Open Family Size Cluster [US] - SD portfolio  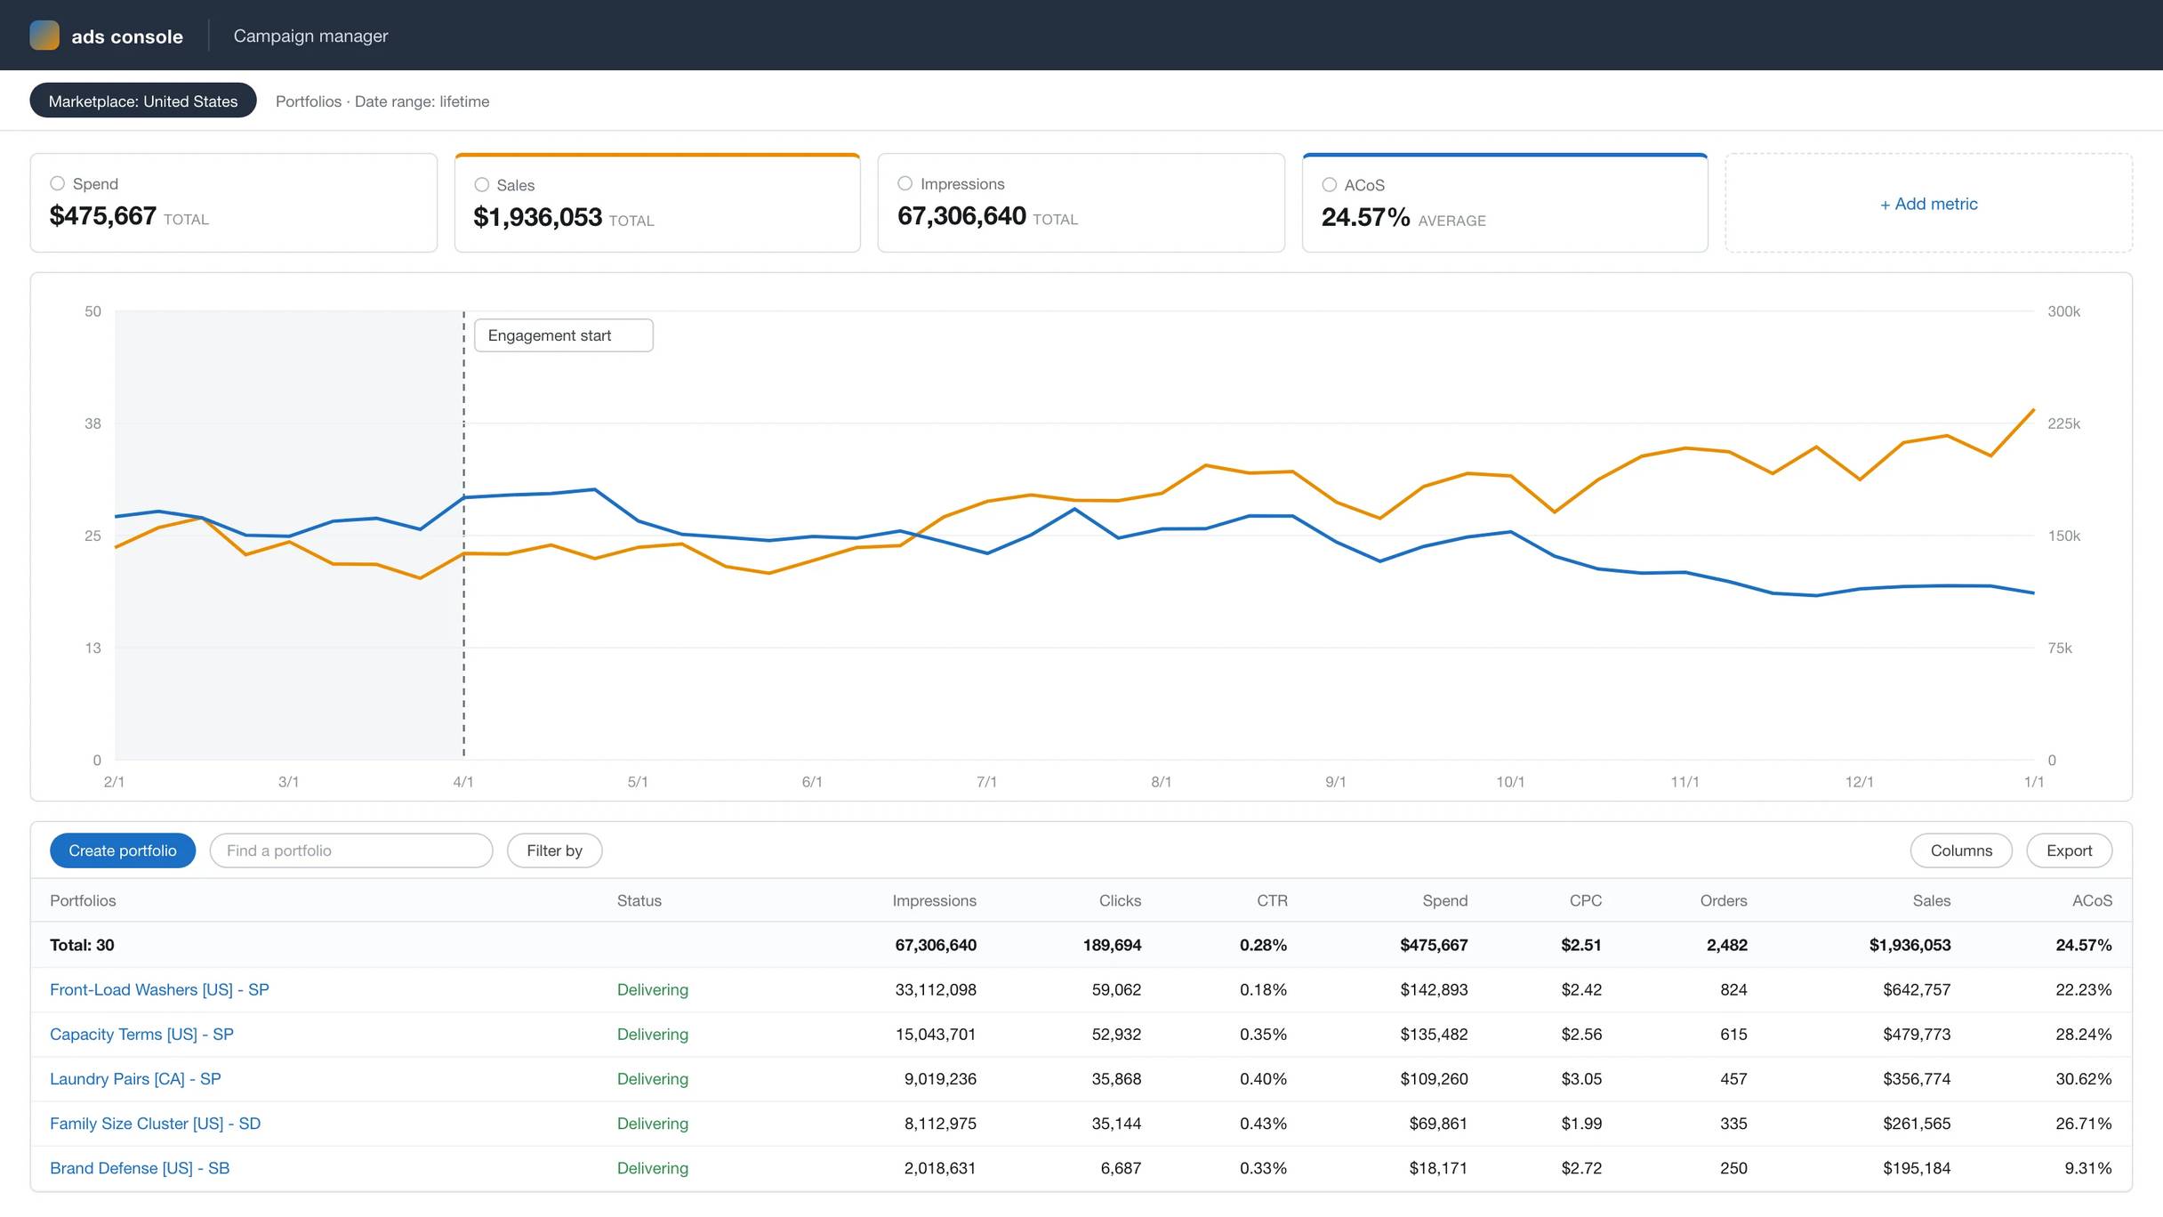(155, 1123)
